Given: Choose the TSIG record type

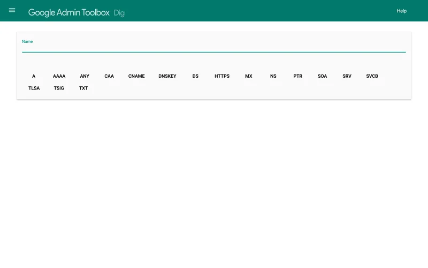Looking at the screenshot, I should [x=59, y=88].
